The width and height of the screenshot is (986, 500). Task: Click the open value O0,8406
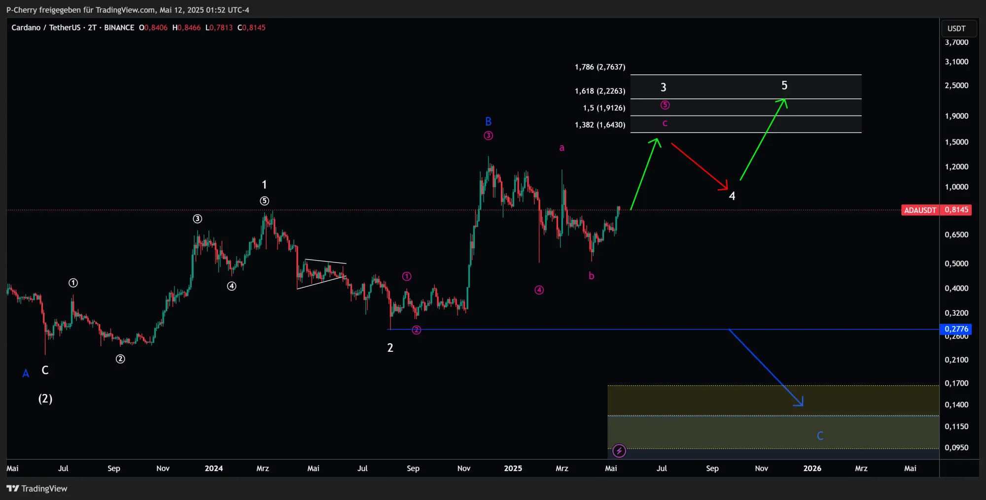point(153,28)
